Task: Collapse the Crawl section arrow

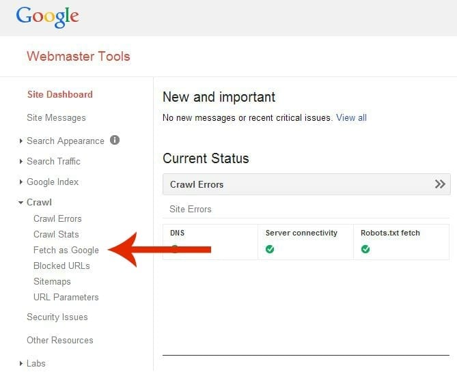Action: coord(20,203)
